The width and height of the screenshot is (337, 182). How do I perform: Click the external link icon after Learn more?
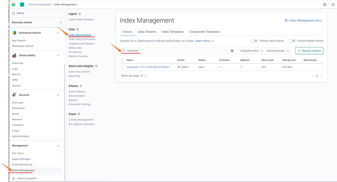(213, 41)
